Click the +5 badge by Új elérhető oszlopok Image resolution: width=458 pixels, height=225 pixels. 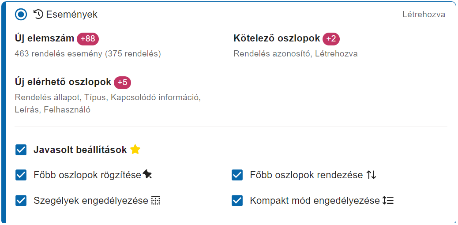tap(122, 82)
